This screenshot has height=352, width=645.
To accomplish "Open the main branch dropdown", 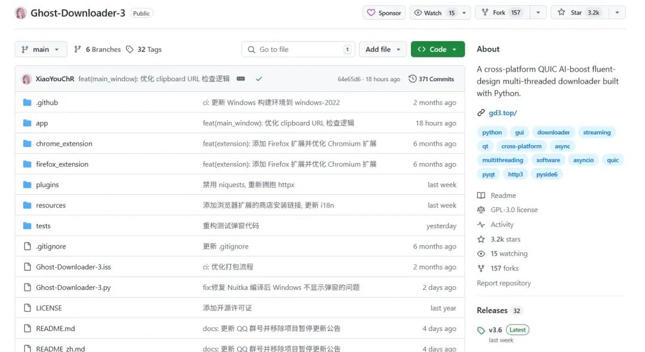I will [40, 50].
